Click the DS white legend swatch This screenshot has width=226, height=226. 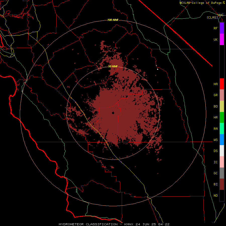tap(222, 151)
